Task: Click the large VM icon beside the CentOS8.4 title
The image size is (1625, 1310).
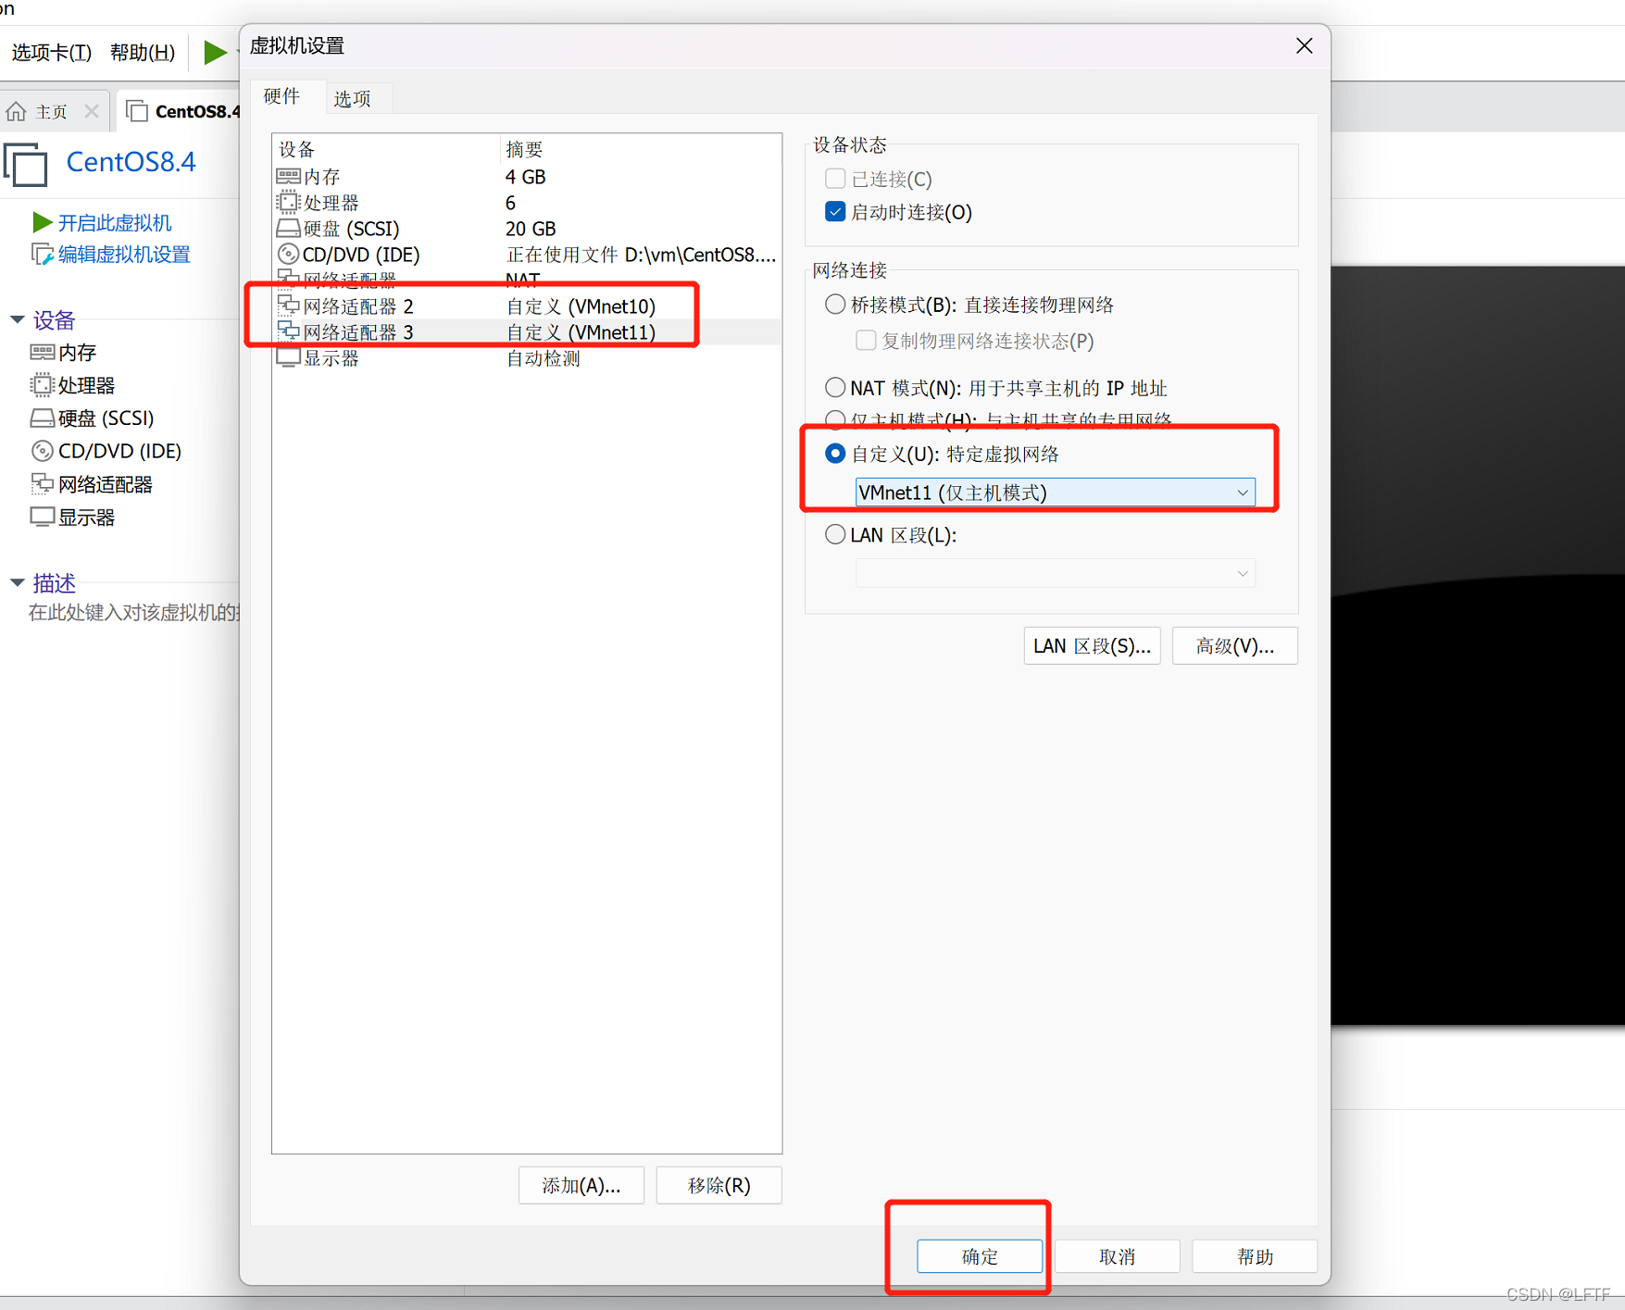Action: (26, 165)
